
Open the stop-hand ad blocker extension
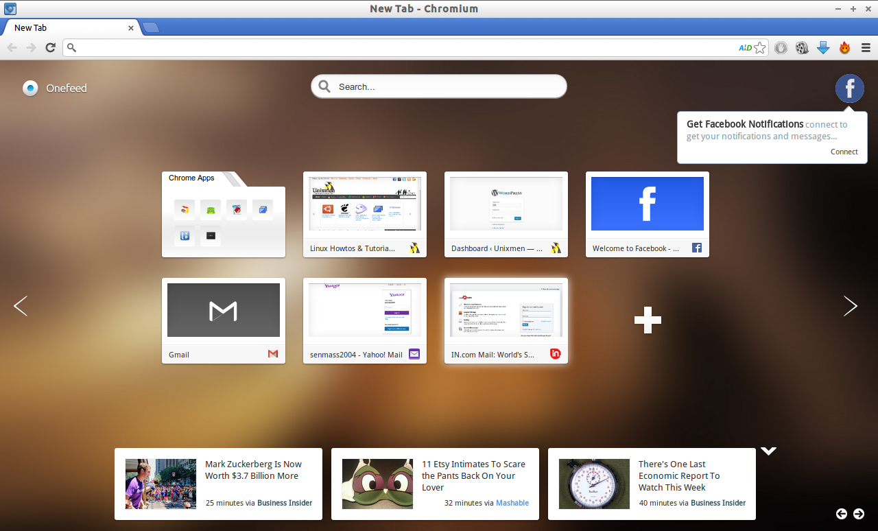(781, 48)
